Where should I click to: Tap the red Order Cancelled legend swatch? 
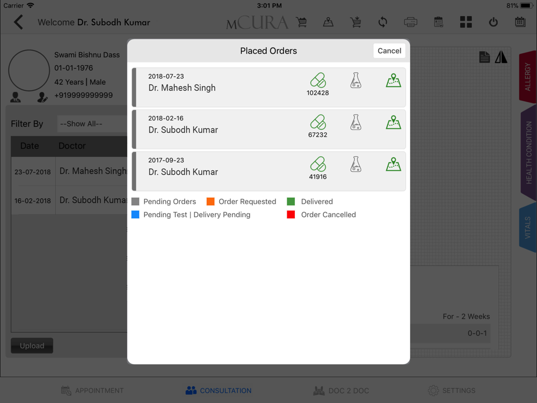point(291,214)
